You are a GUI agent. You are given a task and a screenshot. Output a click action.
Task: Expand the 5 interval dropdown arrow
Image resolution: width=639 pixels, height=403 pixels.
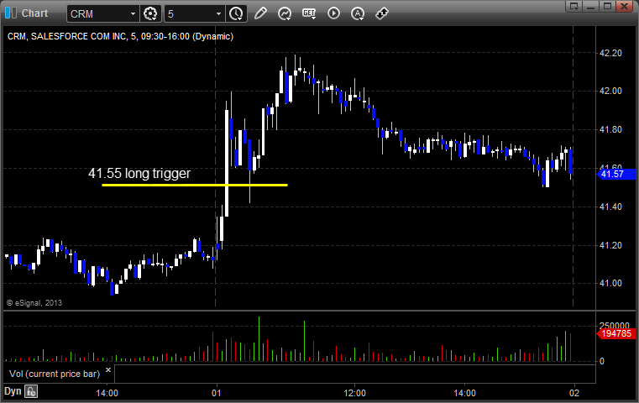(x=219, y=14)
